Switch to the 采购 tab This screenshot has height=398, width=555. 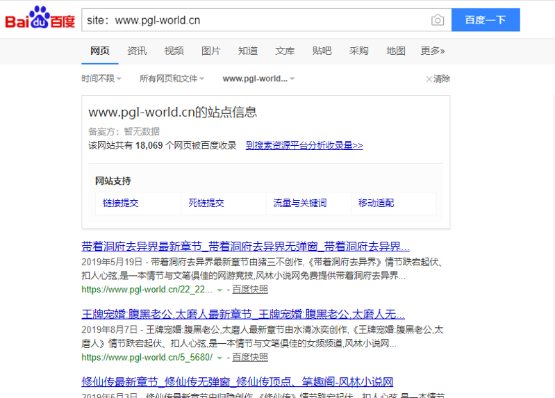[359, 51]
